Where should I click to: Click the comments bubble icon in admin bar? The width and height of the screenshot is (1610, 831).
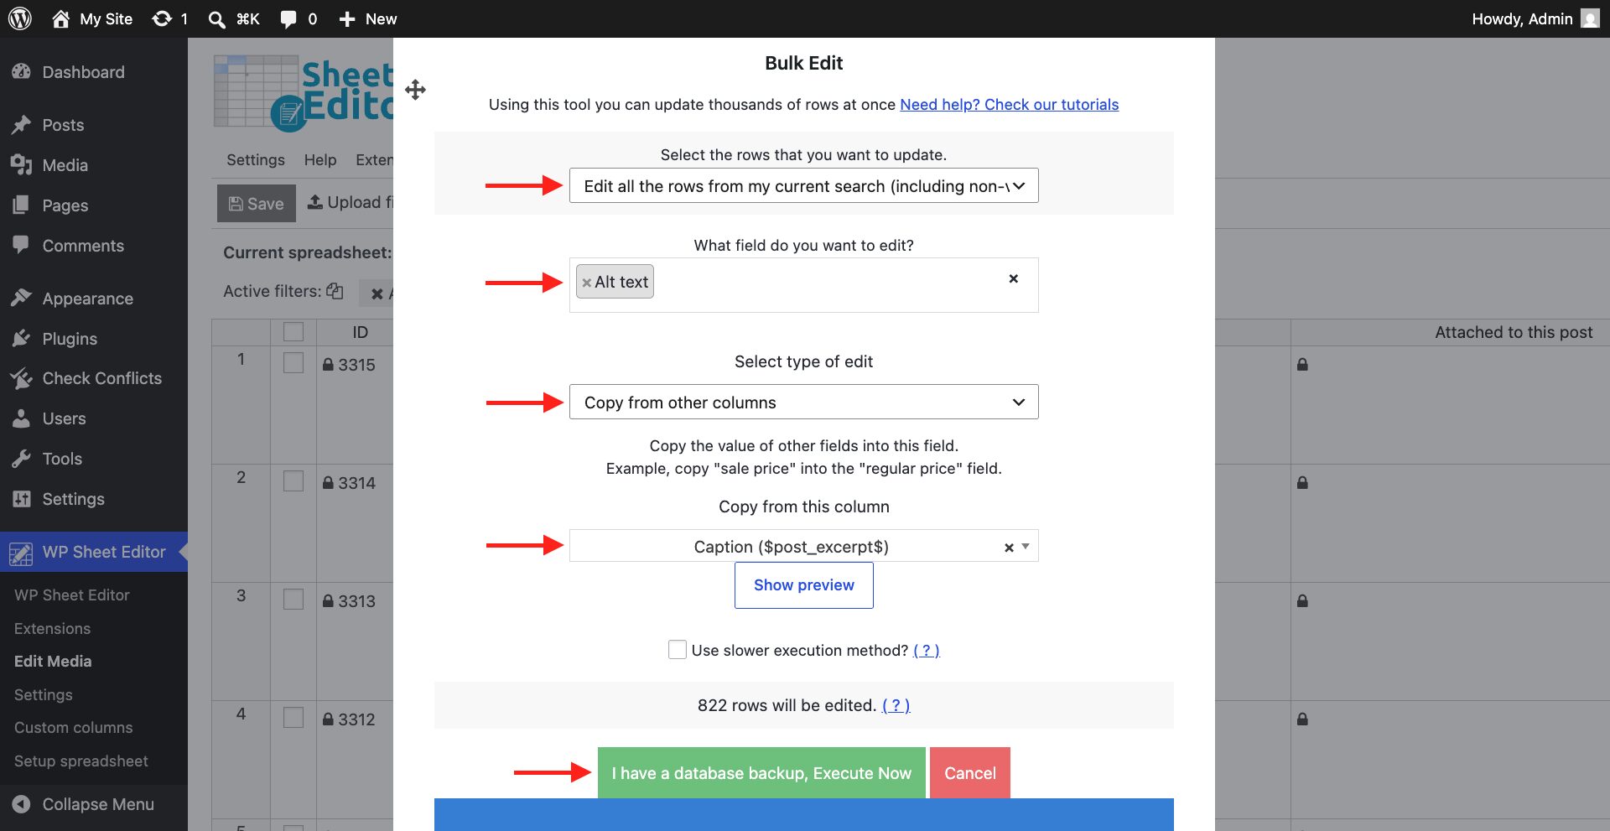pos(288,18)
